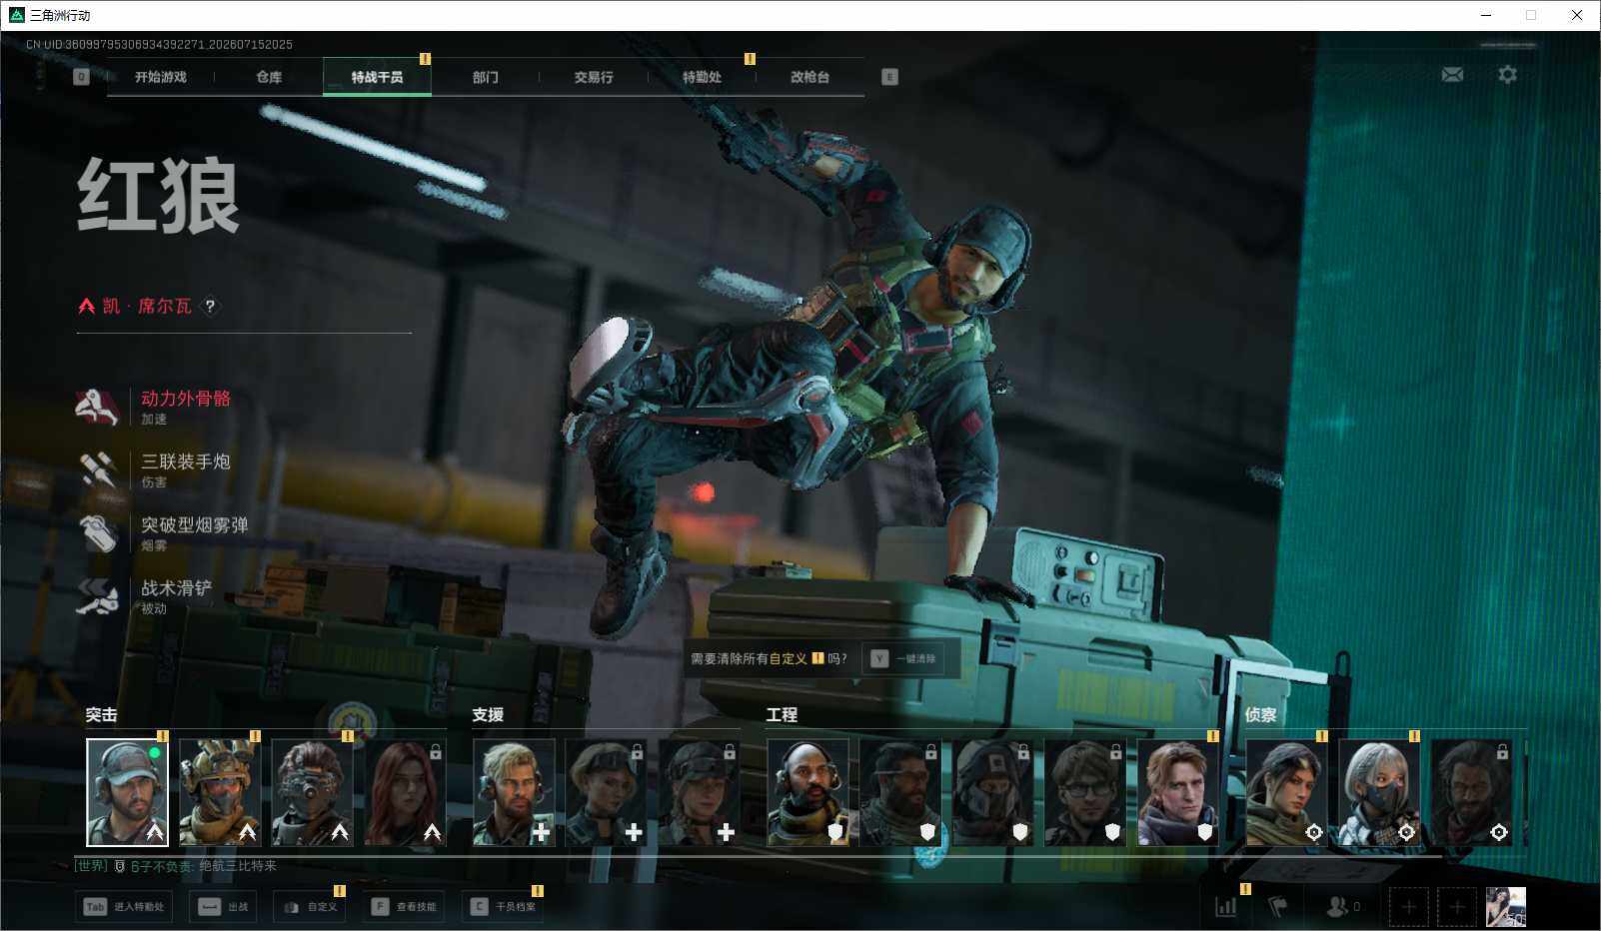Select the 三联装手炮 skill icon
The width and height of the screenshot is (1601, 931).
coord(97,469)
